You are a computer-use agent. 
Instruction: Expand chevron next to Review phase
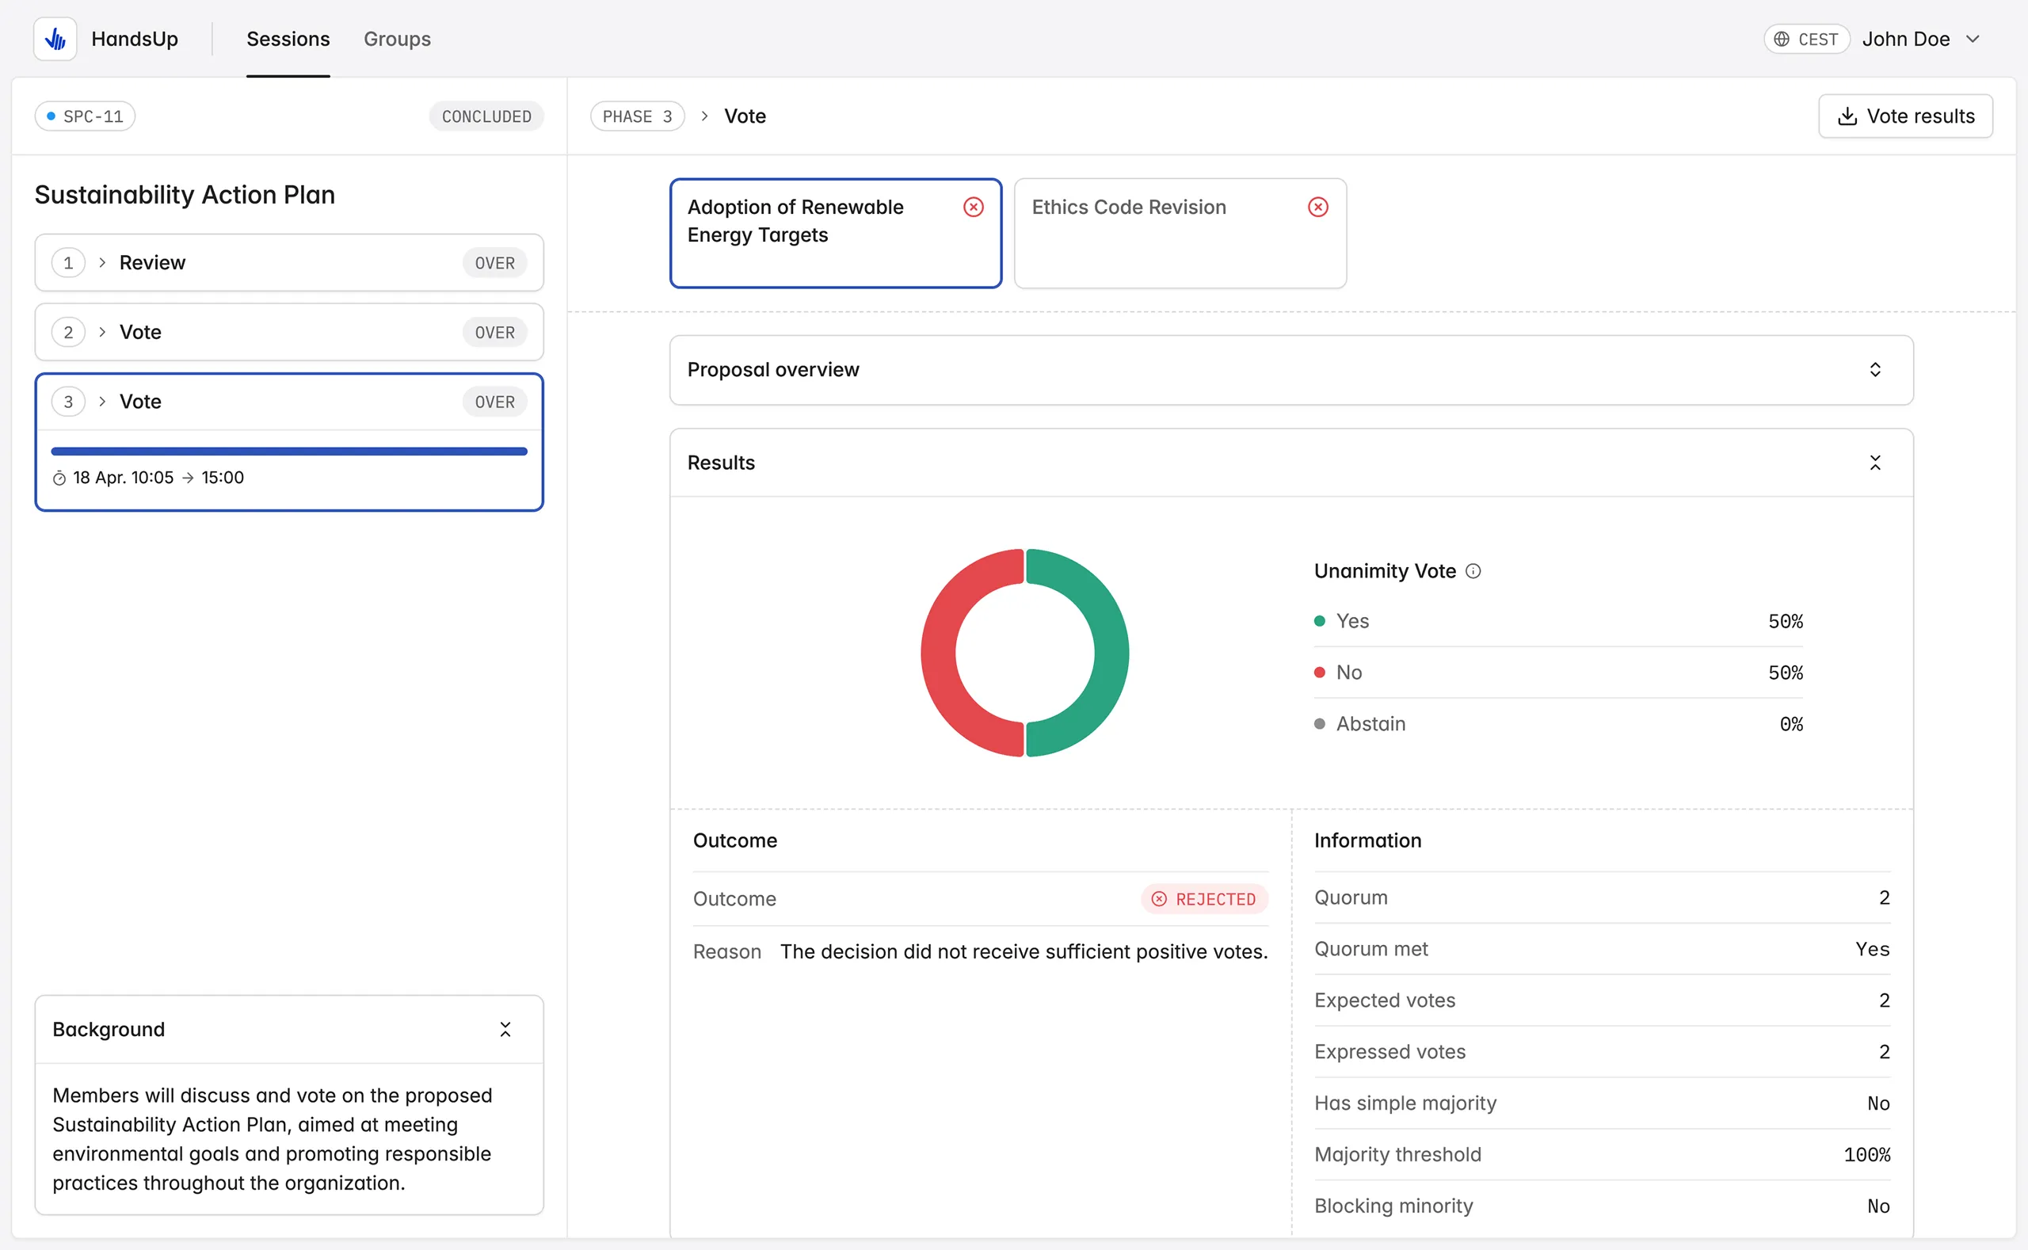[x=102, y=263]
